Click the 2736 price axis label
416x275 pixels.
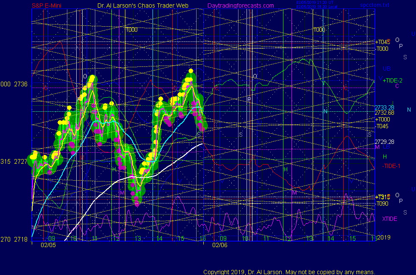(21, 84)
